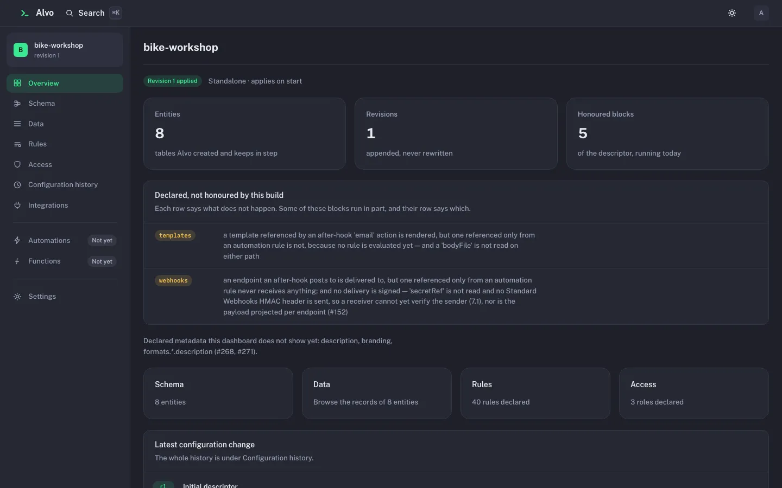Click the 'Standalone · applies on start' text

tap(255, 81)
